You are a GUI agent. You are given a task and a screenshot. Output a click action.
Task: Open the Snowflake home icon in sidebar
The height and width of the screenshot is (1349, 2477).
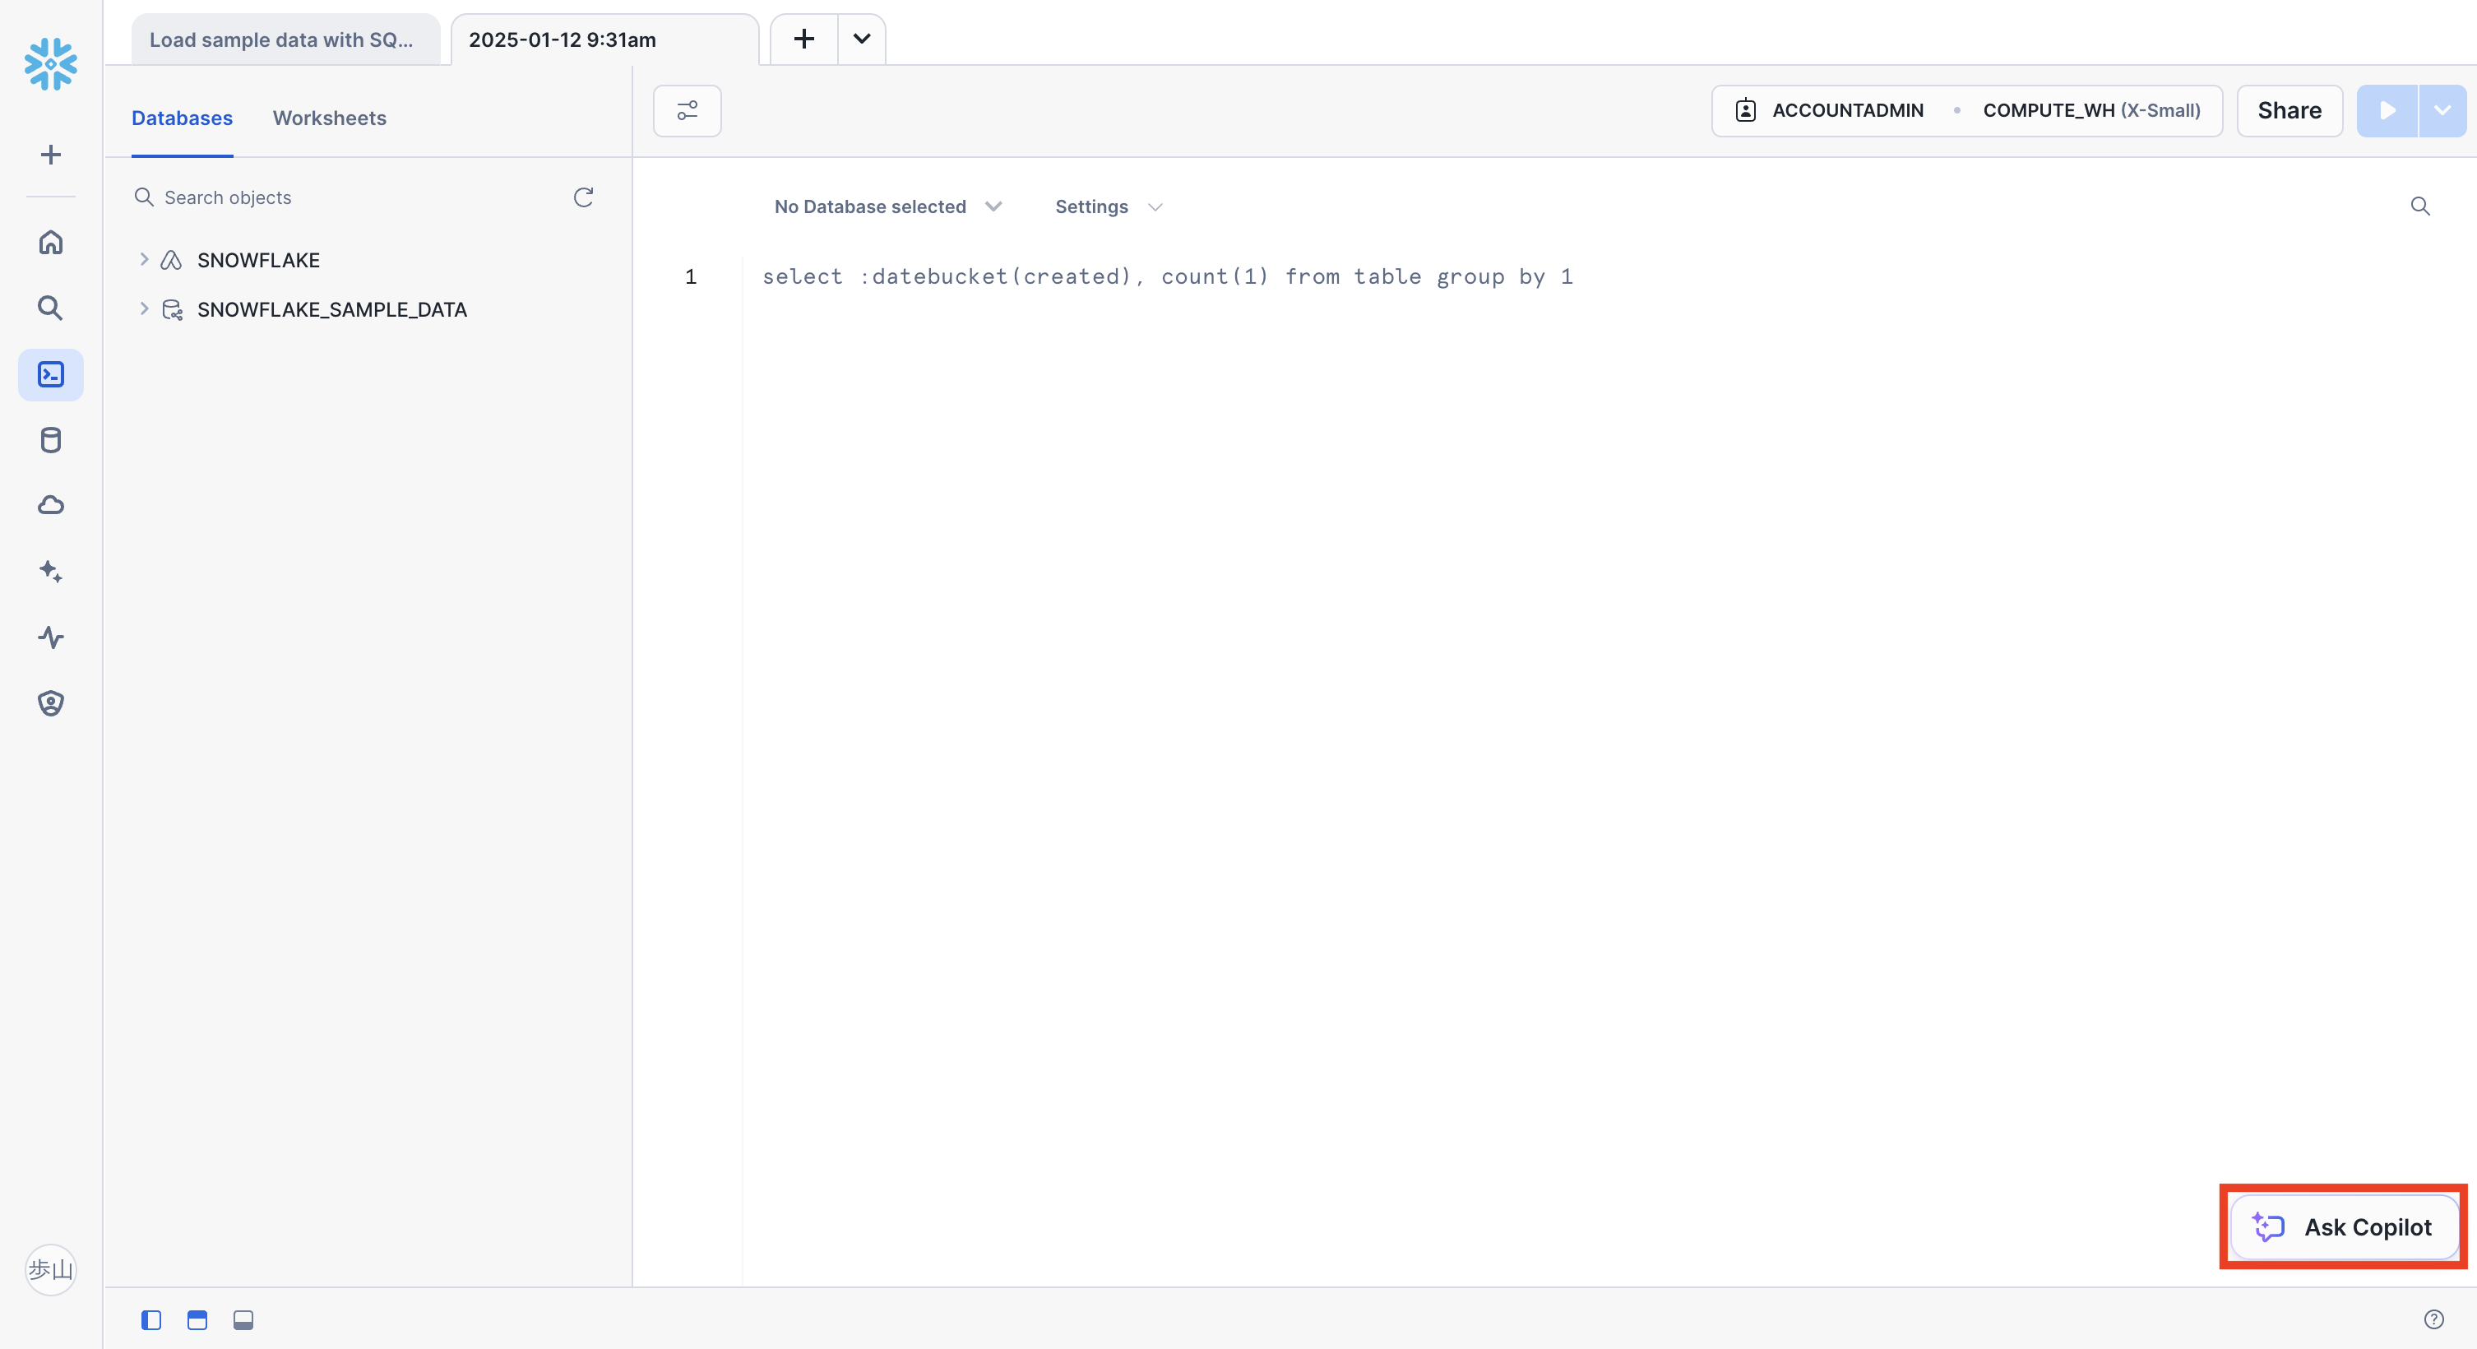click(x=50, y=241)
